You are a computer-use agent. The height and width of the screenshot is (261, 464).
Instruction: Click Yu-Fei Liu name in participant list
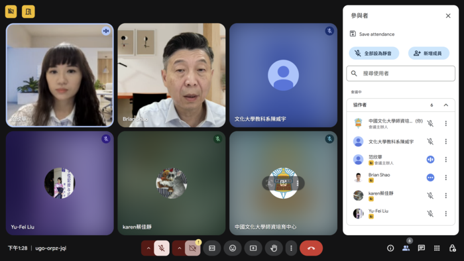pos(378,211)
